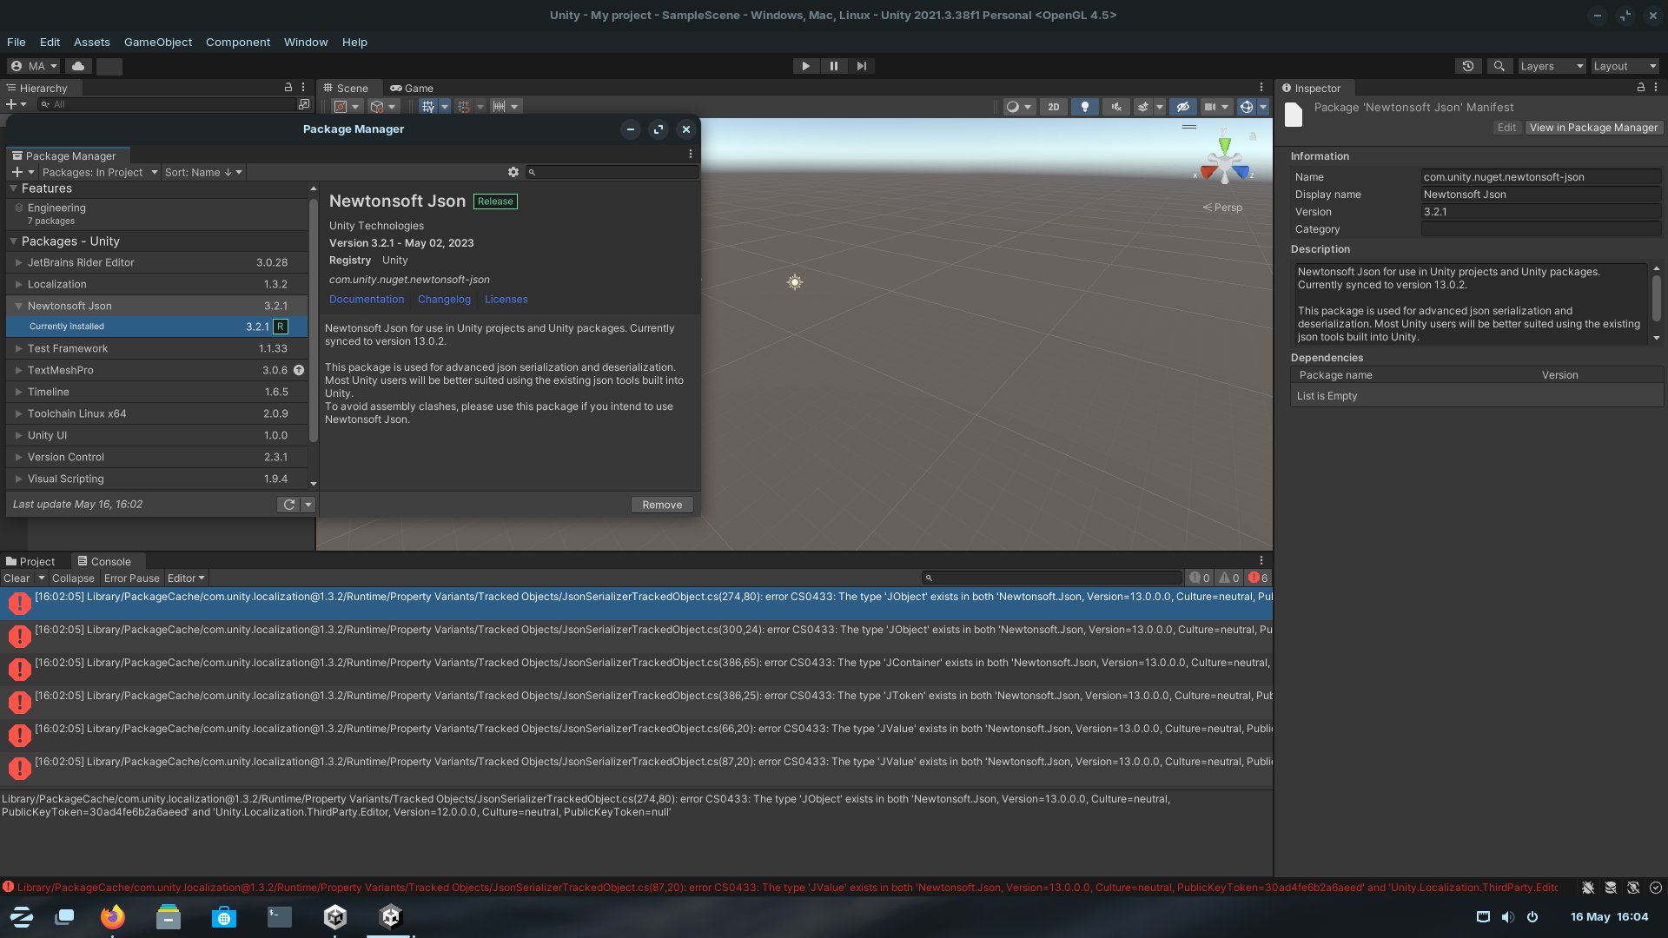The width and height of the screenshot is (1668, 938).
Task: Mute scene view audio
Action: pos(1115,106)
